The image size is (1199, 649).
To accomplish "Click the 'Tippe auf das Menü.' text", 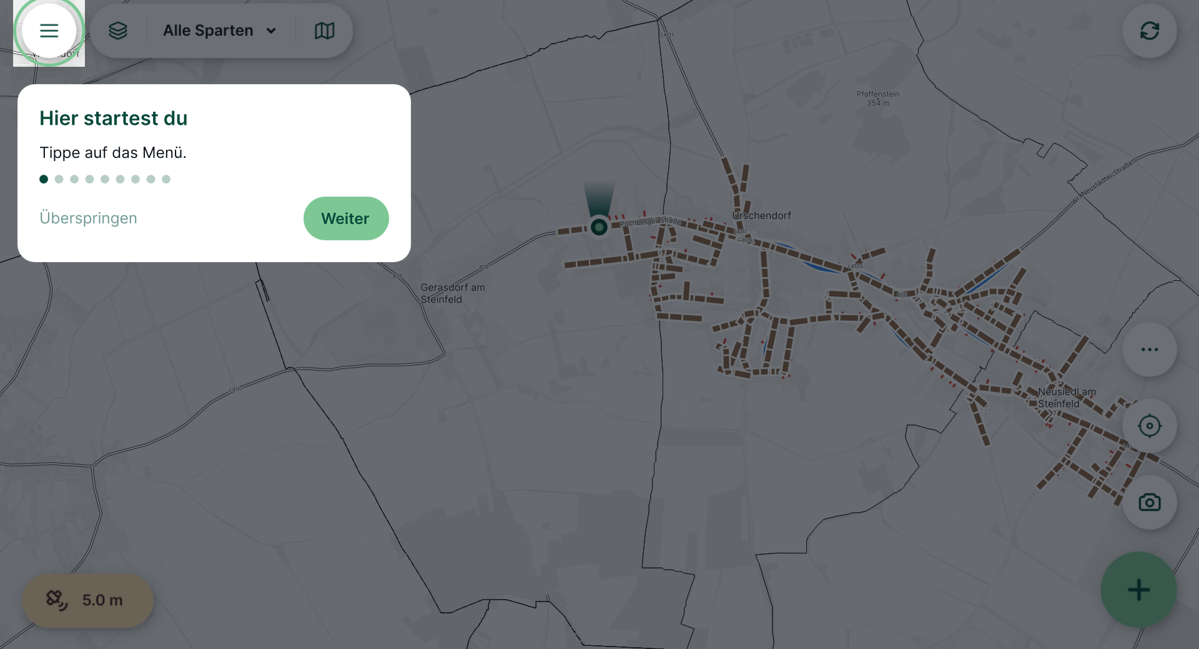I will 113,153.
